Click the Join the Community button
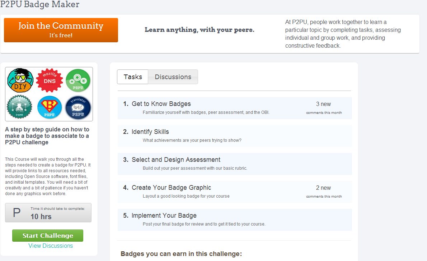Screen dimensions: 427x261 (61, 30)
